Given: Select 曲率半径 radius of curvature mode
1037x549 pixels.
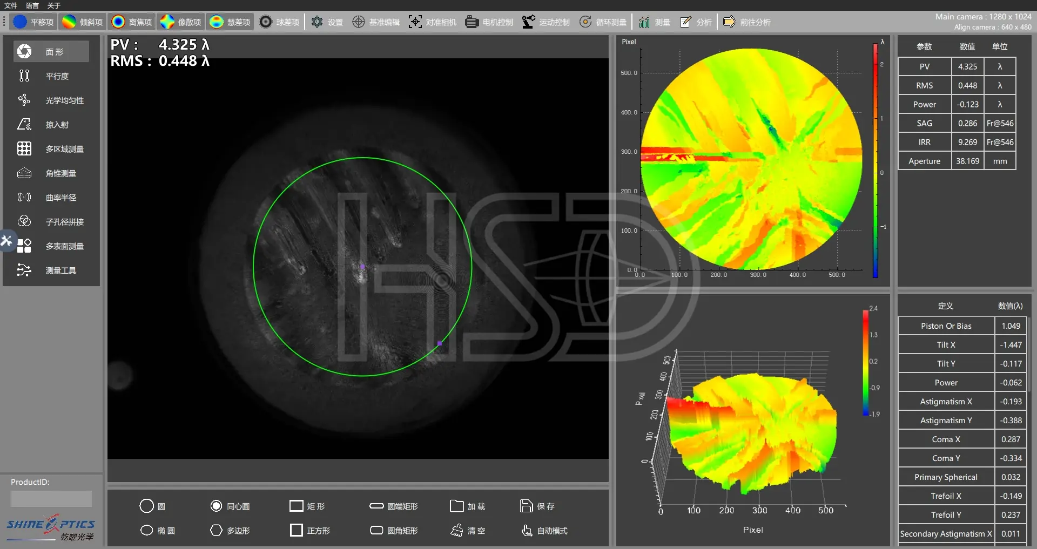Looking at the screenshot, I should (51, 198).
